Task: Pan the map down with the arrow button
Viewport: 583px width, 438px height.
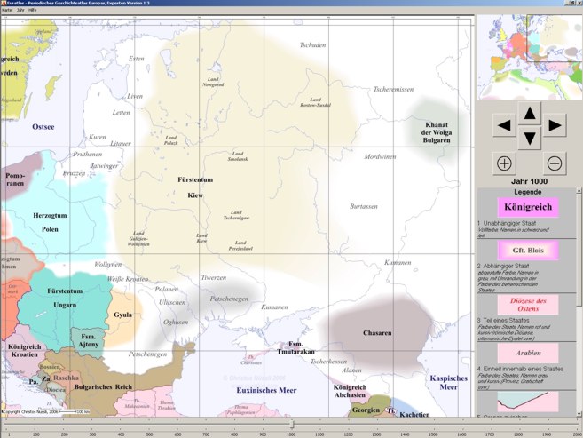Action: (x=530, y=138)
